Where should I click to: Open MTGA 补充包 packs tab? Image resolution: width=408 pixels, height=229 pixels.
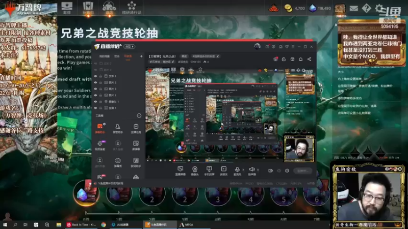point(88,8)
